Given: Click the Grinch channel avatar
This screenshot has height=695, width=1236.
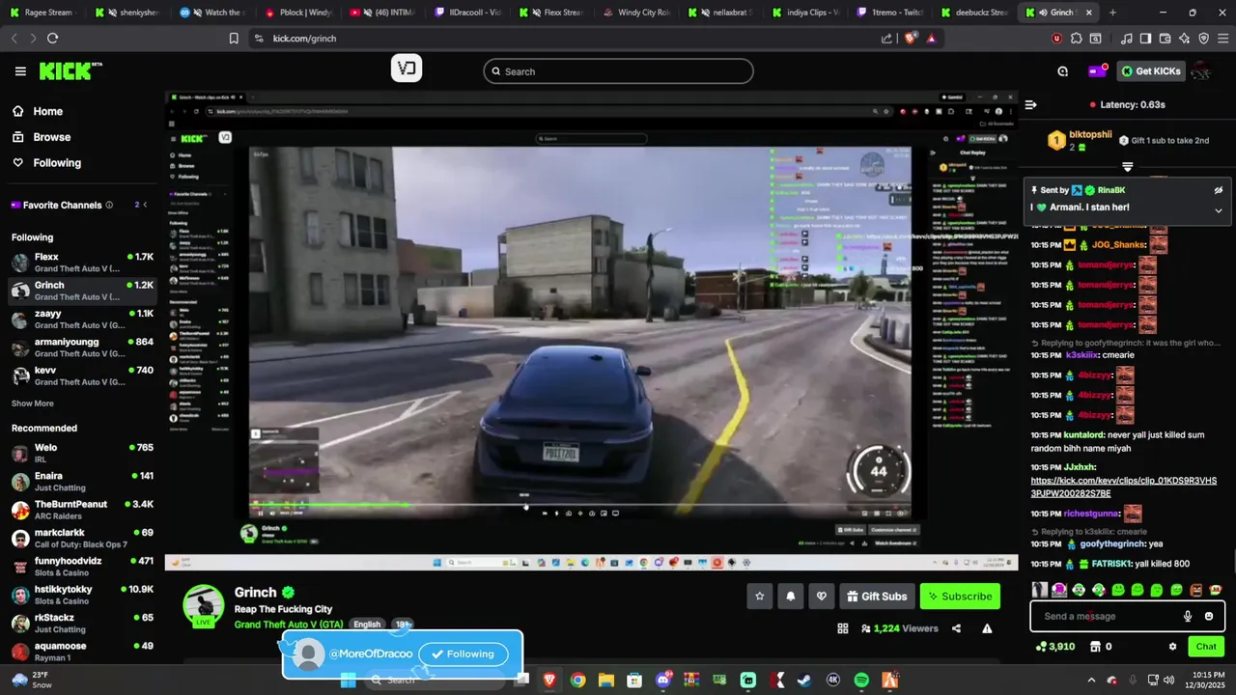Looking at the screenshot, I should pyautogui.click(x=204, y=605).
